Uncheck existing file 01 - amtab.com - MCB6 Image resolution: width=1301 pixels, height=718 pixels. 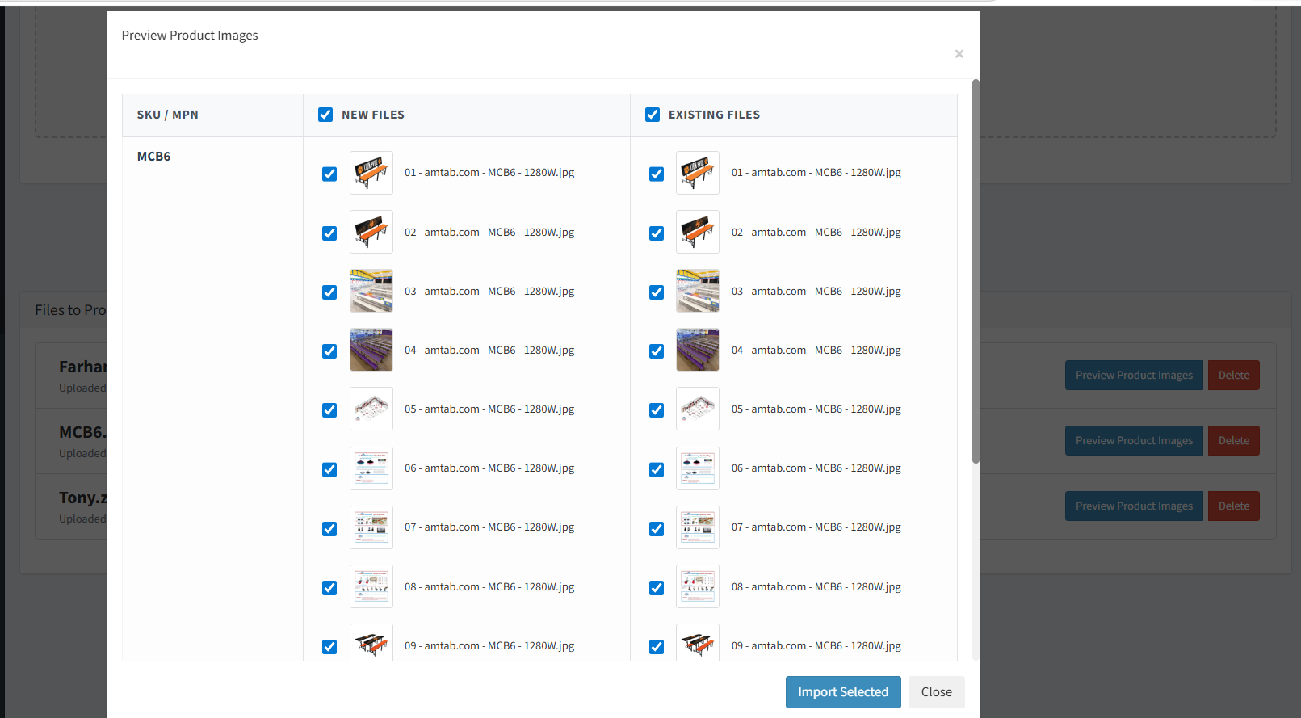click(x=657, y=174)
